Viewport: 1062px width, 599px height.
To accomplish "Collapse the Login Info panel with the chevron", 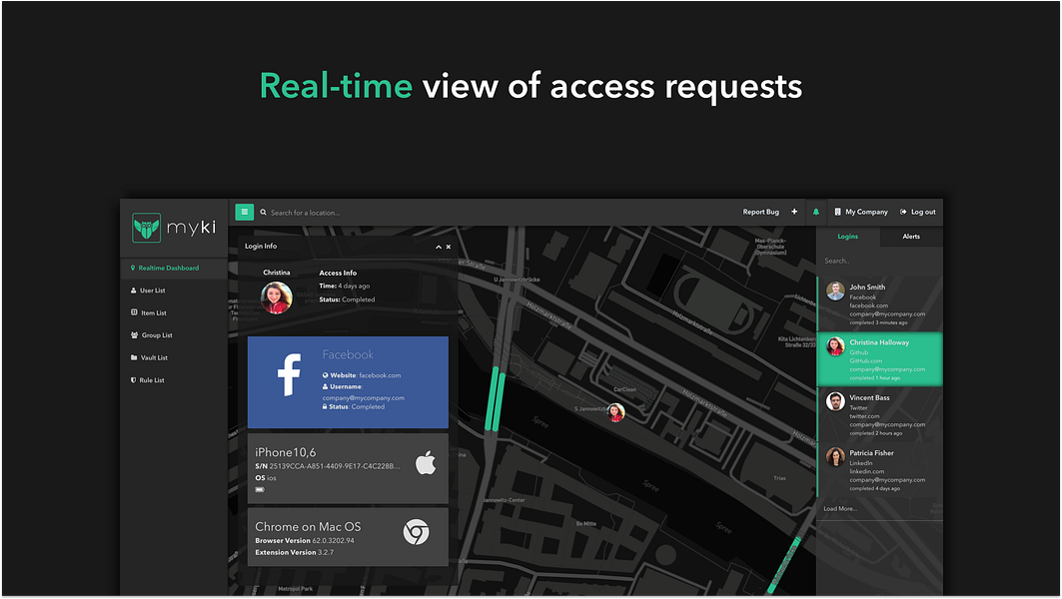I will pos(438,246).
